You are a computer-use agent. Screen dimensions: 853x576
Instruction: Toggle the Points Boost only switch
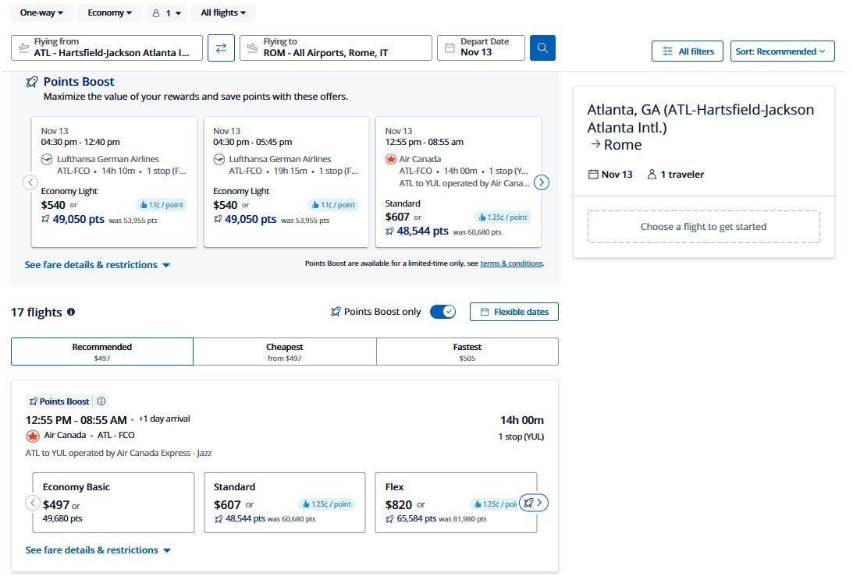442,312
